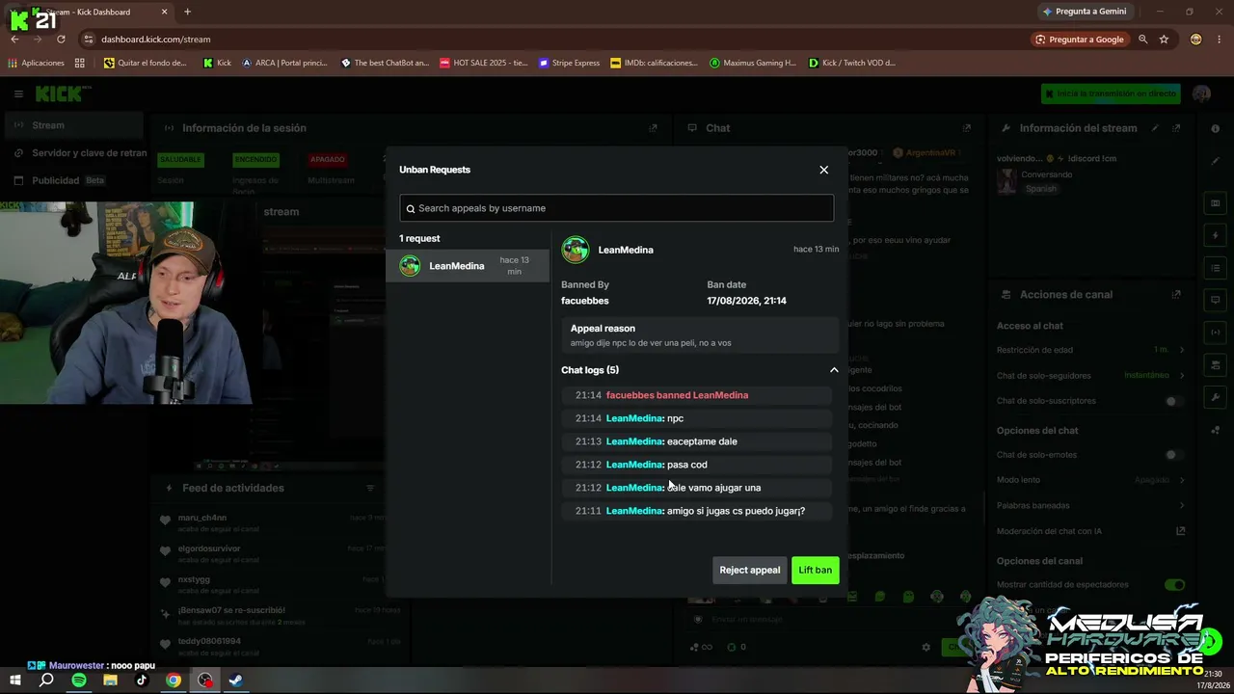Open Steam from the taskbar
Screen dimensions: 1234x694
tap(236, 680)
